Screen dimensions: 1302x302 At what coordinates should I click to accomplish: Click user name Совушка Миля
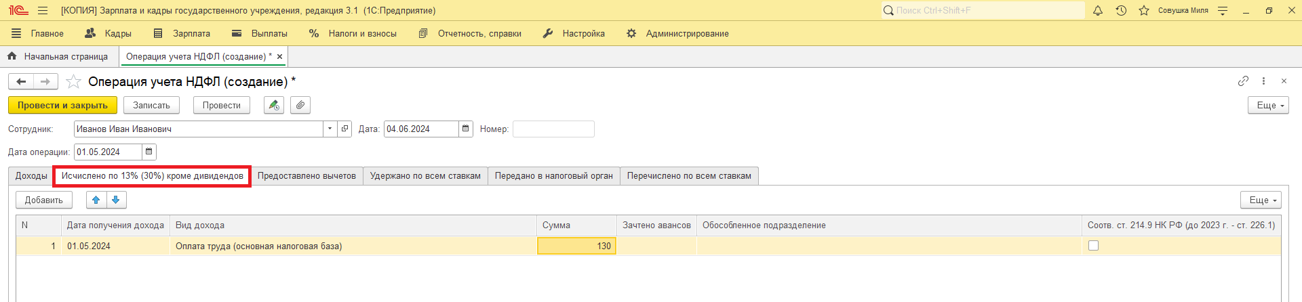[1183, 11]
